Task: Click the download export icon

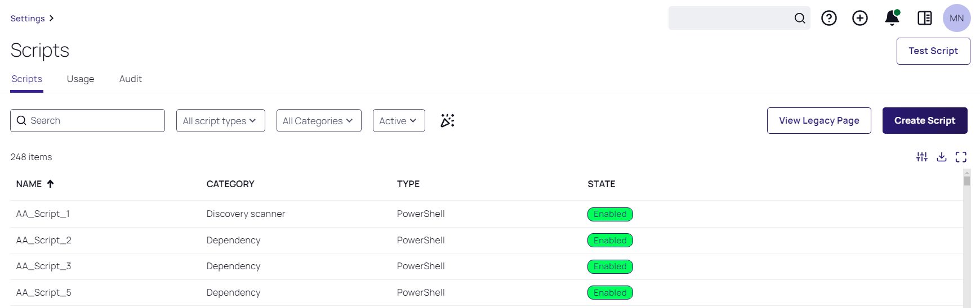Action: click(942, 157)
